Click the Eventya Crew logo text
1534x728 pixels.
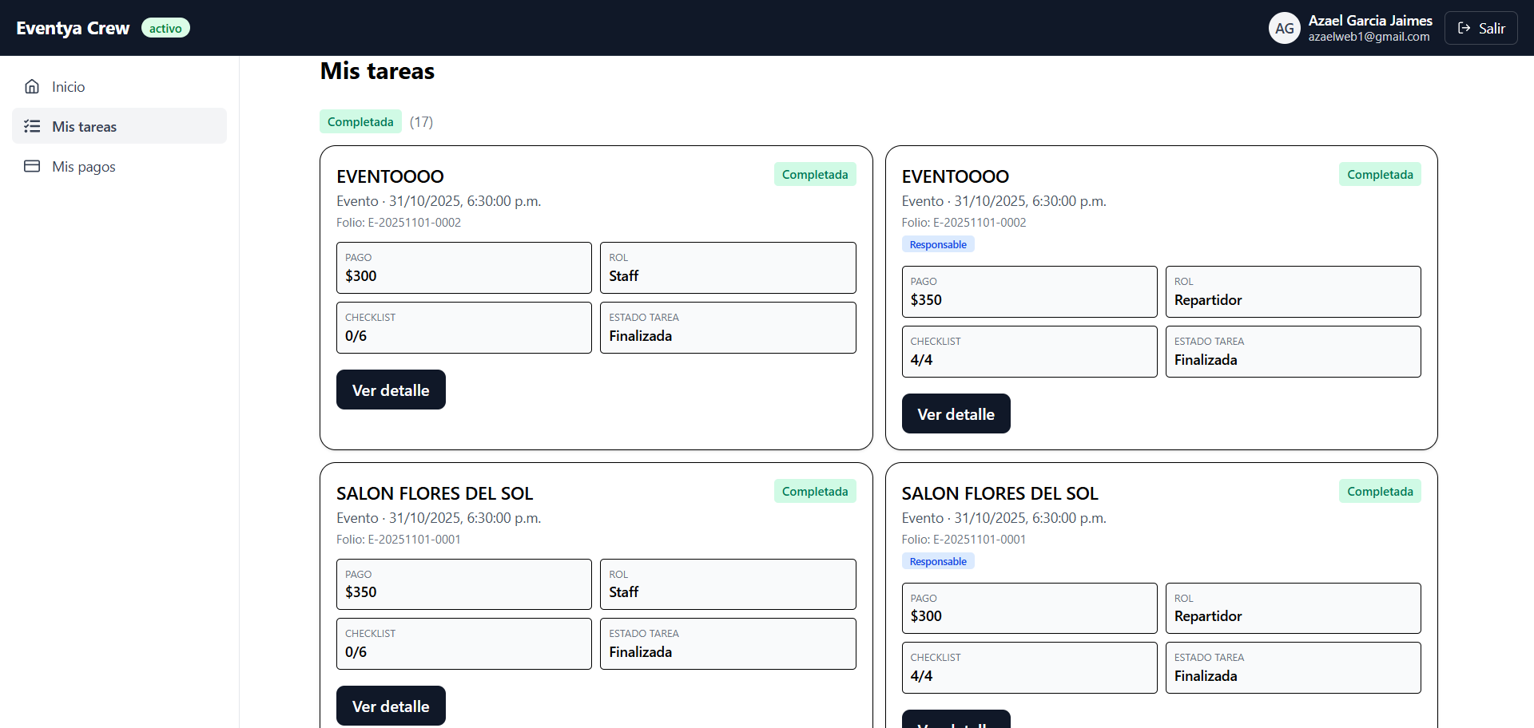(x=73, y=27)
